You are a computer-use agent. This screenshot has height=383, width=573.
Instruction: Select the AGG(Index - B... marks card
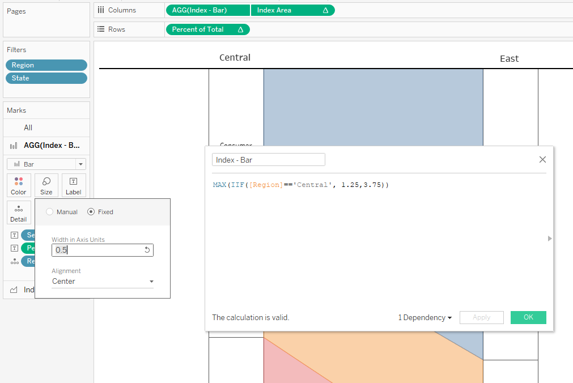coord(46,146)
